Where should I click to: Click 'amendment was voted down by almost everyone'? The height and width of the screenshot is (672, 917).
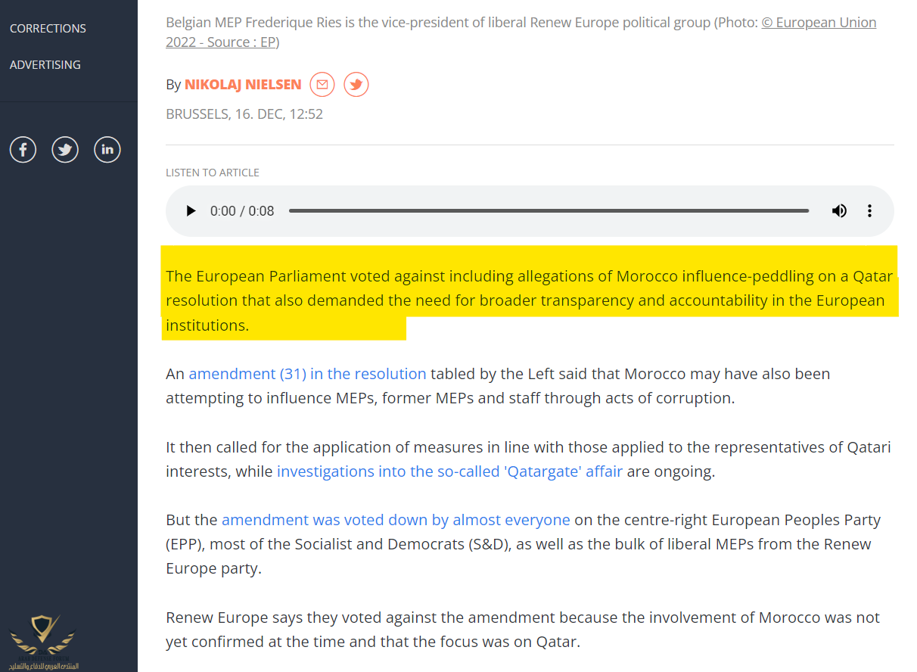pos(396,520)
